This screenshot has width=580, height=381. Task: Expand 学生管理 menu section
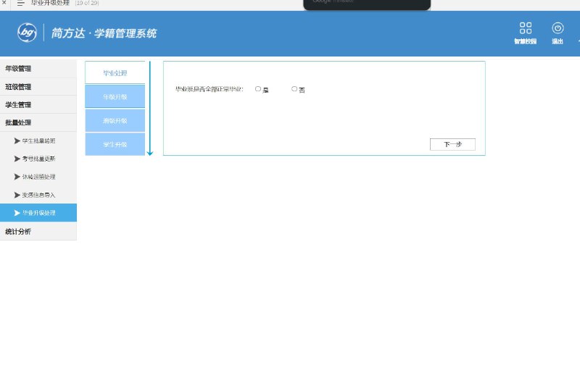(38, 104)
